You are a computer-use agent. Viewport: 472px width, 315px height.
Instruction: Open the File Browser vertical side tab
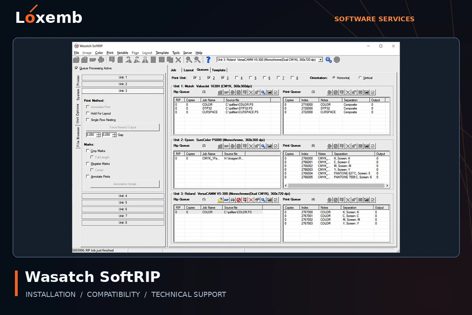click(78, 137)
